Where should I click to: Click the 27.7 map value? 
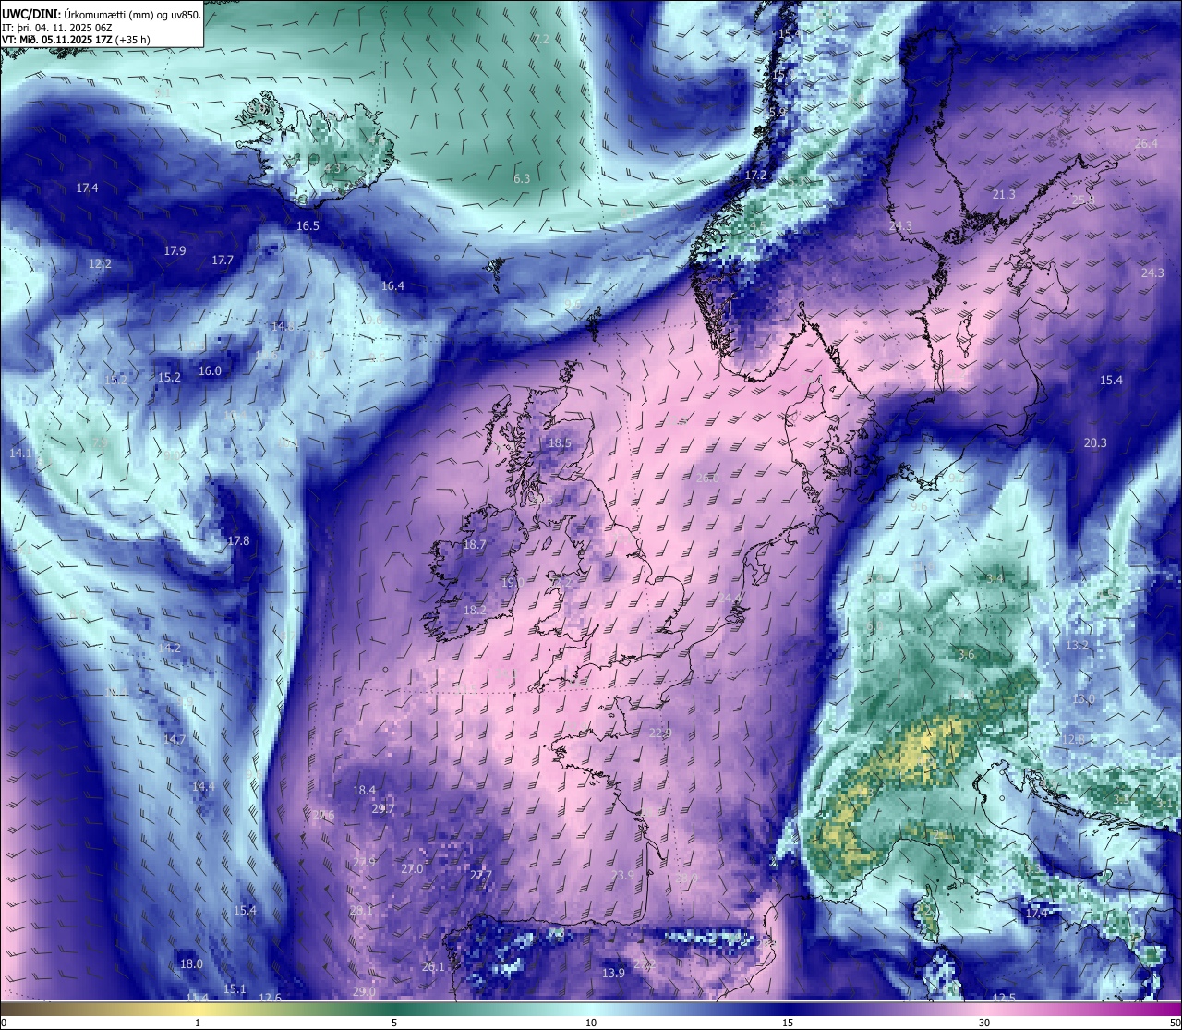(480, 875)
